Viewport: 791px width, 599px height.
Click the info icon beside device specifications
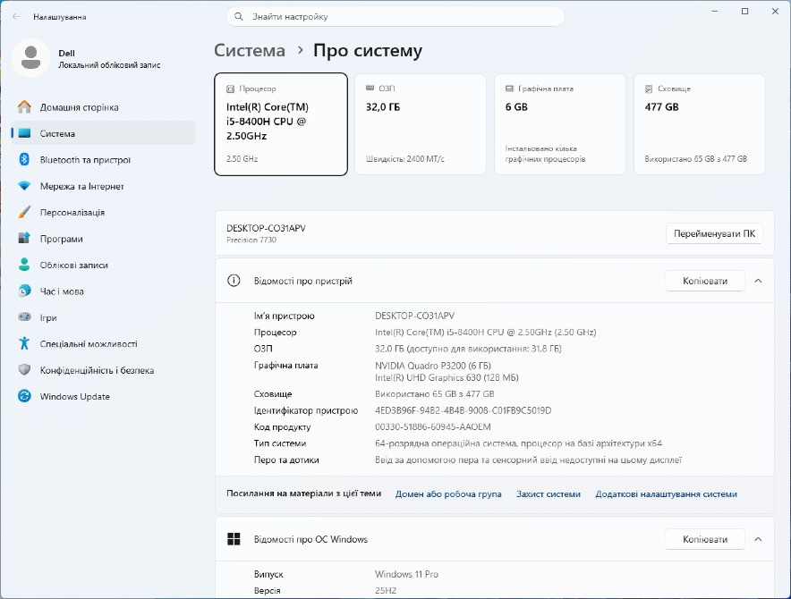[234, 281]
